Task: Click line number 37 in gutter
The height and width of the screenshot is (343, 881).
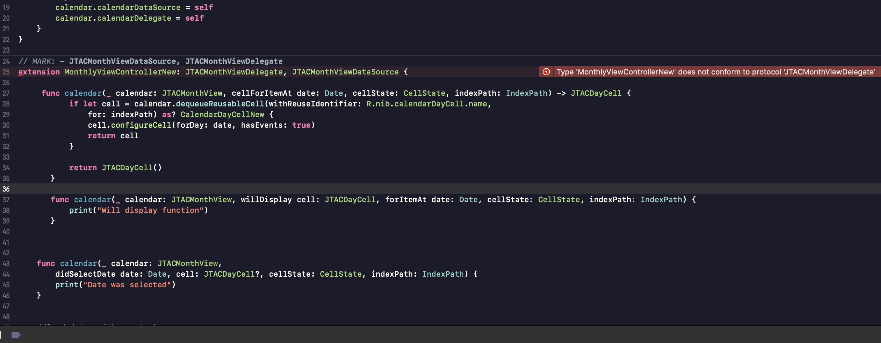Action: pyautogui.click(x=6, y=200)
